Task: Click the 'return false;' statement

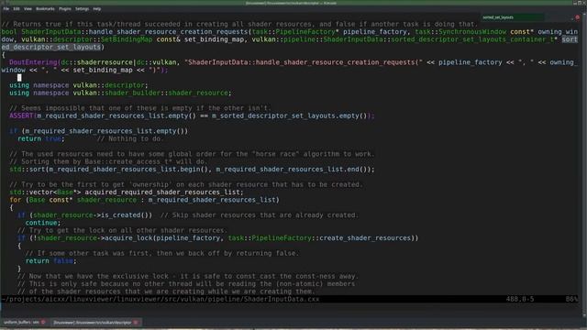Action: click(x=50, y=260)
